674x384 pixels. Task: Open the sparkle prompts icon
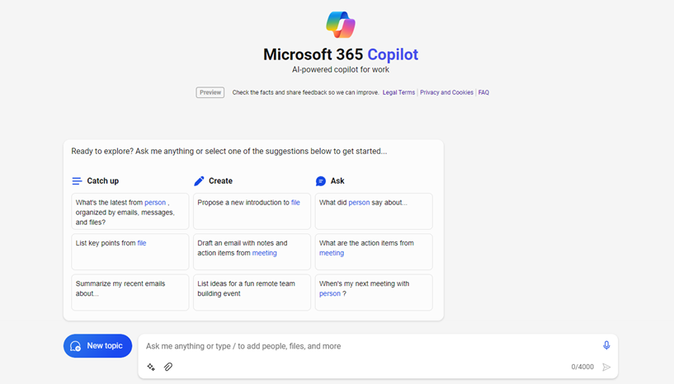(x=151, y=368)
